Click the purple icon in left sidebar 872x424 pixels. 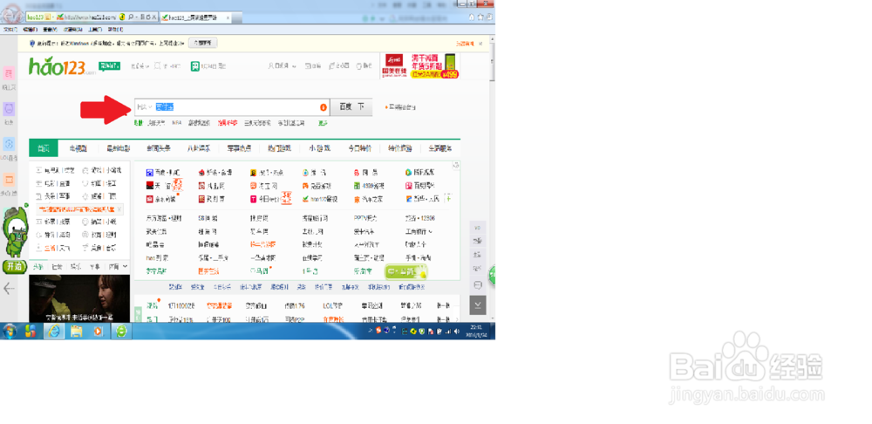(x=9, y=108)
